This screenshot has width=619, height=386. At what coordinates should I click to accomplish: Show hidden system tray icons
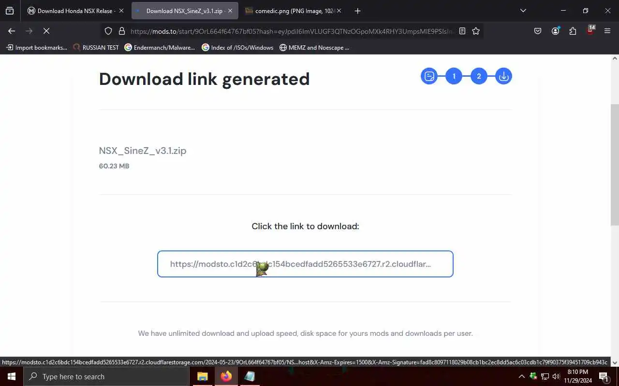coord(521,376)
